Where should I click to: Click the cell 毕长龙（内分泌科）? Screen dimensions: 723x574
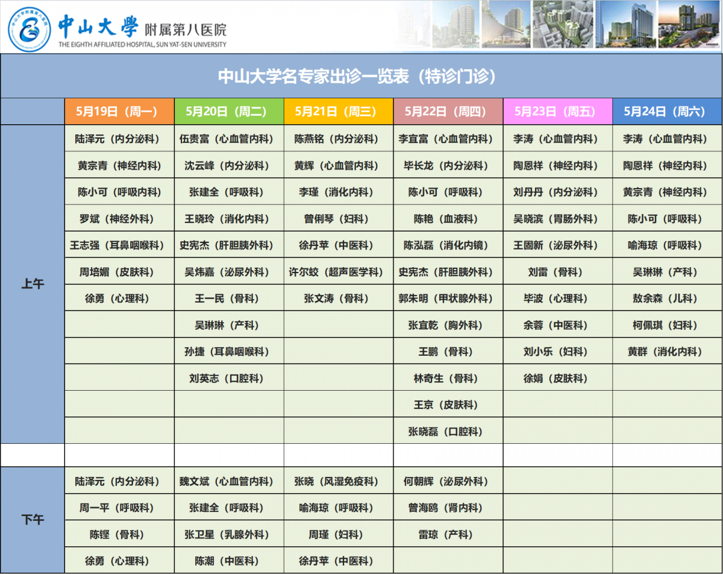point(448,165)
